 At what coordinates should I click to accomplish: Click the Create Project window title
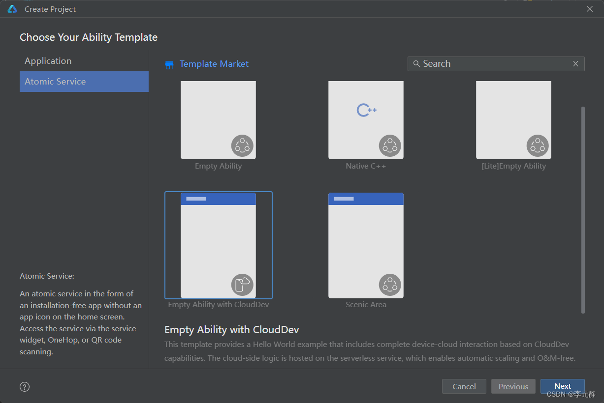click(x=50, y=9)
